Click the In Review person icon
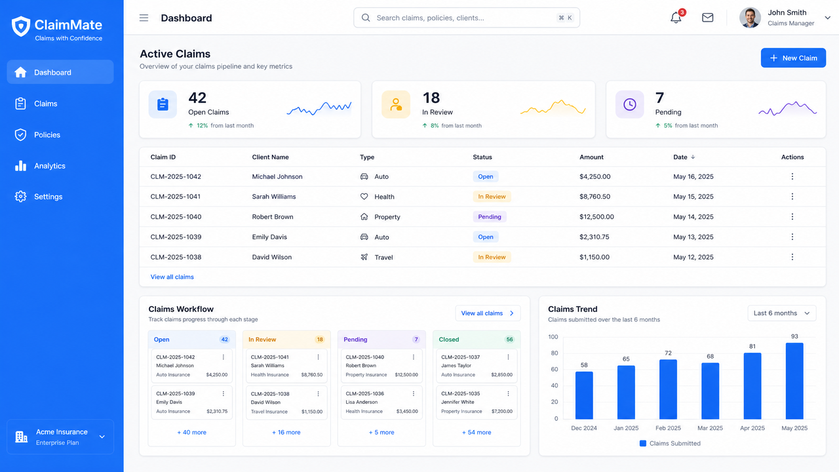Image resolution: width=839 pixels, height=472 pixels. [x=396, y=104]
